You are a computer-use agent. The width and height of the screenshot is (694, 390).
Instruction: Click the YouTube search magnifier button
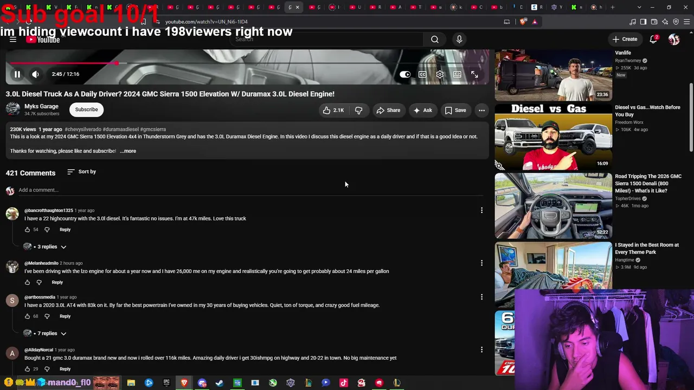click(x=435, y=39)
